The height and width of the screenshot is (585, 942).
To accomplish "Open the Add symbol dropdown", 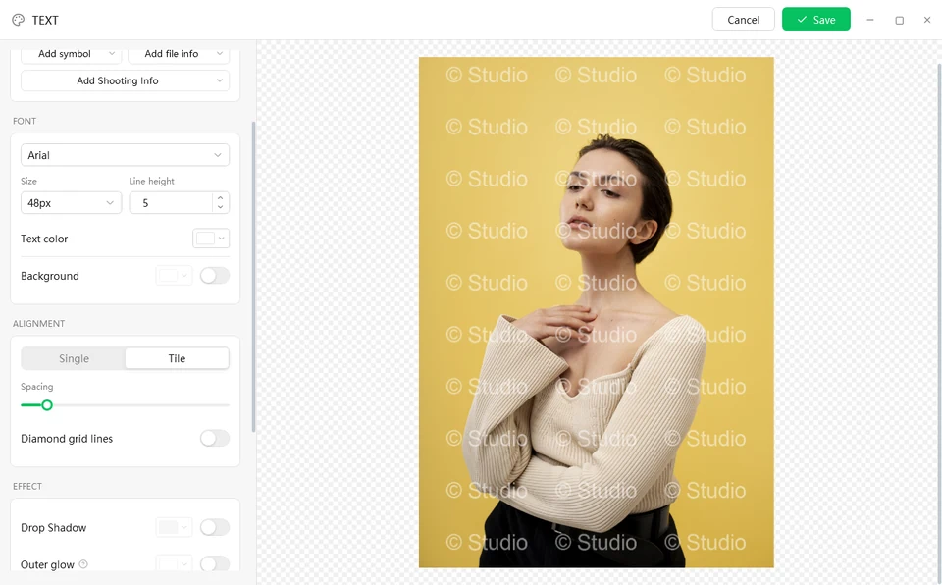I will (x=71, y=54).
